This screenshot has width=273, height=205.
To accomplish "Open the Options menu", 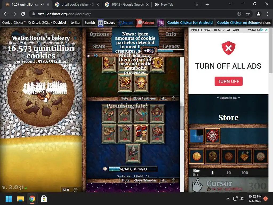I will coord(99,34).
